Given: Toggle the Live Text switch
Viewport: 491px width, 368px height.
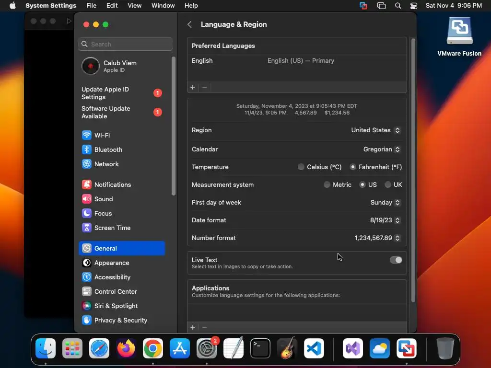Looking at the screenshot, I should coord(396,260).
